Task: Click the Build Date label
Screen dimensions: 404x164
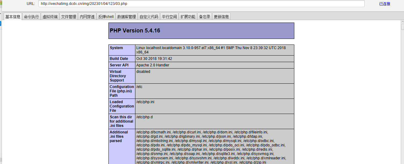Action: (x=119, y=59)
